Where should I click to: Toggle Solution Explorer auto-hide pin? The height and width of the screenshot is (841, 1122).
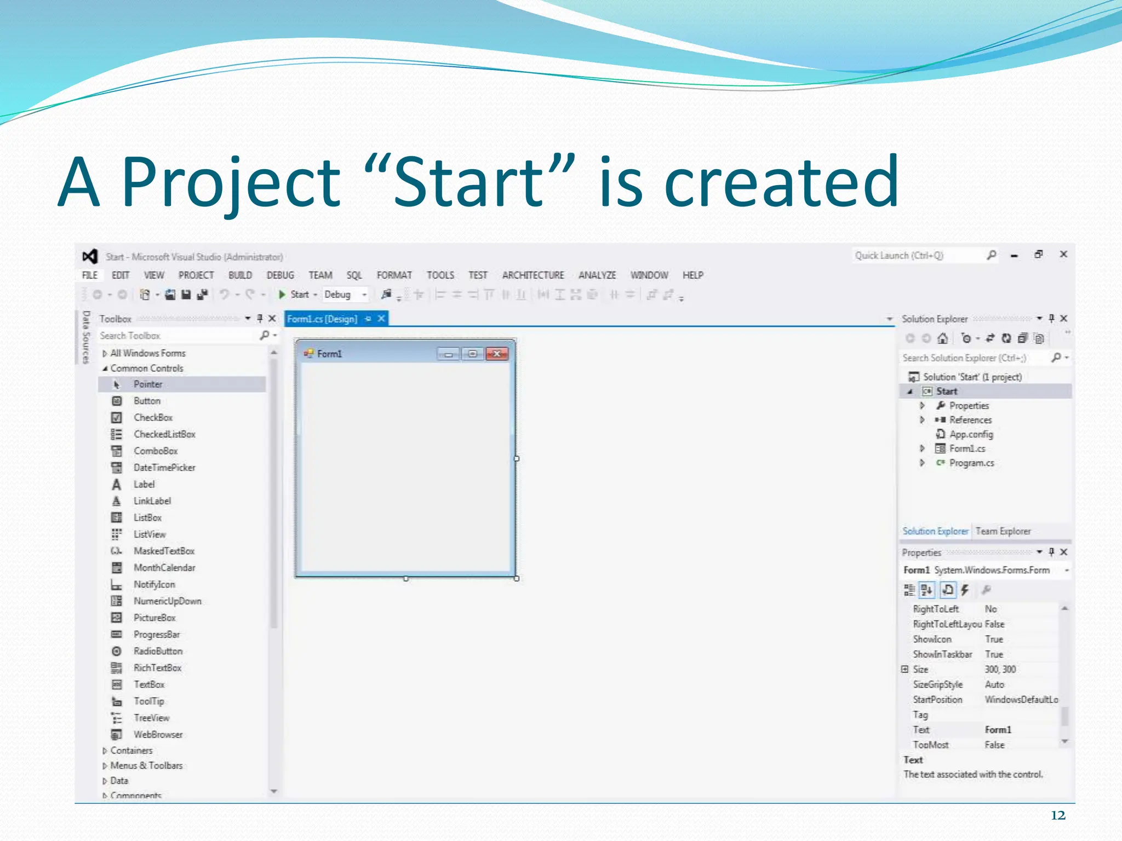click(x=1051, y=318)
